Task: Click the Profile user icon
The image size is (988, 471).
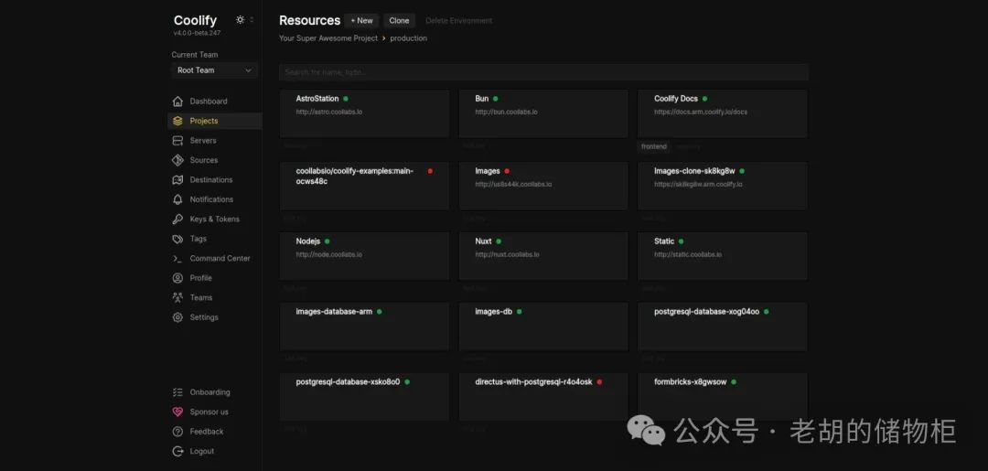Action: pos(177,278)
